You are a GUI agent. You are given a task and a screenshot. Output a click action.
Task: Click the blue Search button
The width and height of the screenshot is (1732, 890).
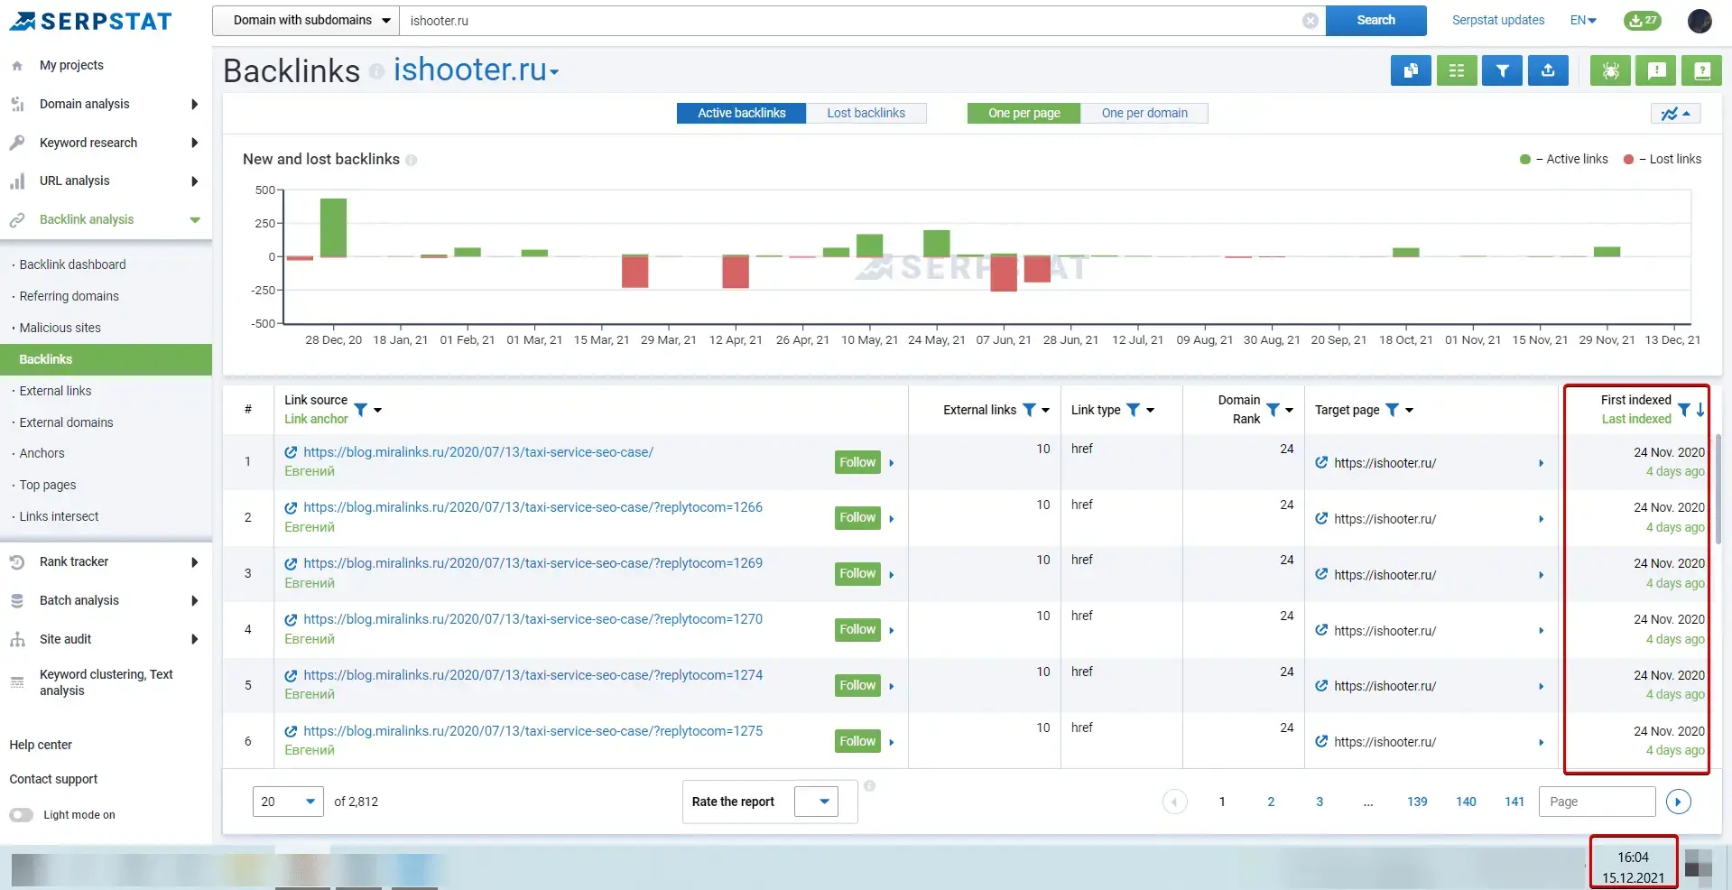[x=1375, y=20]
